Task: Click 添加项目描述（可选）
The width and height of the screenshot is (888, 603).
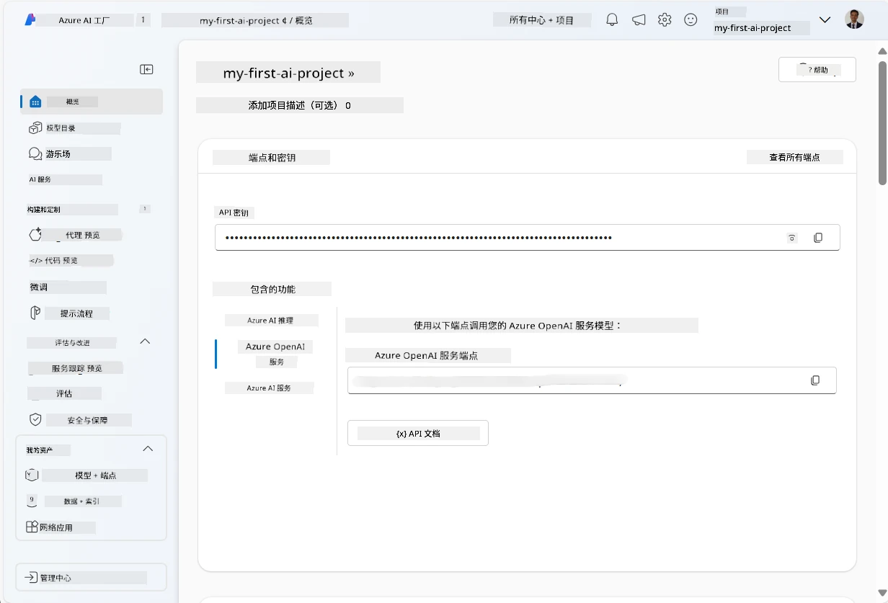Action: (x=300, y=105)
